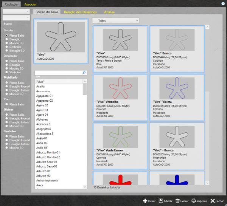227x206 pixels.
Task: Expand the first top-left combo box
Action: pos(16,12)
